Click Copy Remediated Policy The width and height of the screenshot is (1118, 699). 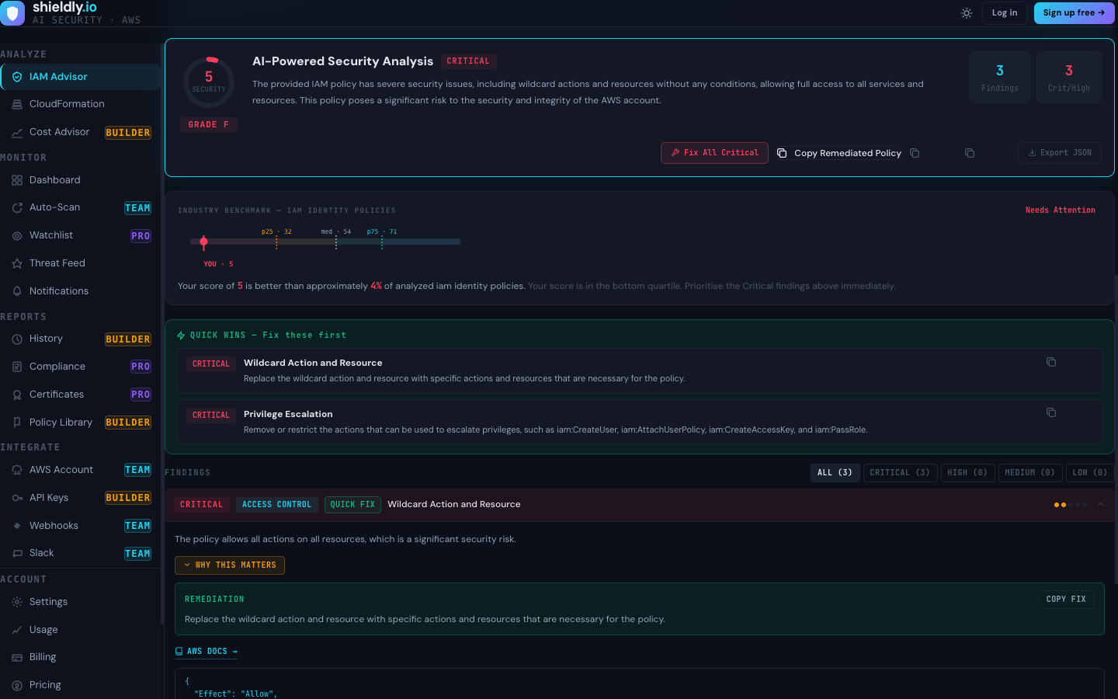pyautogui.click(x=839, y=153)
